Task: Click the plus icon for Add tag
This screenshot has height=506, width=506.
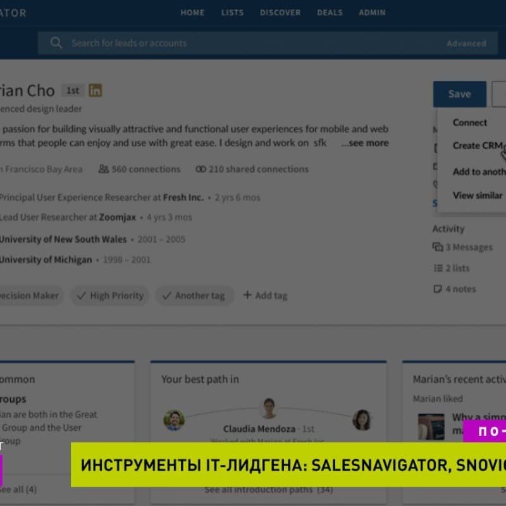Action: 247,295
